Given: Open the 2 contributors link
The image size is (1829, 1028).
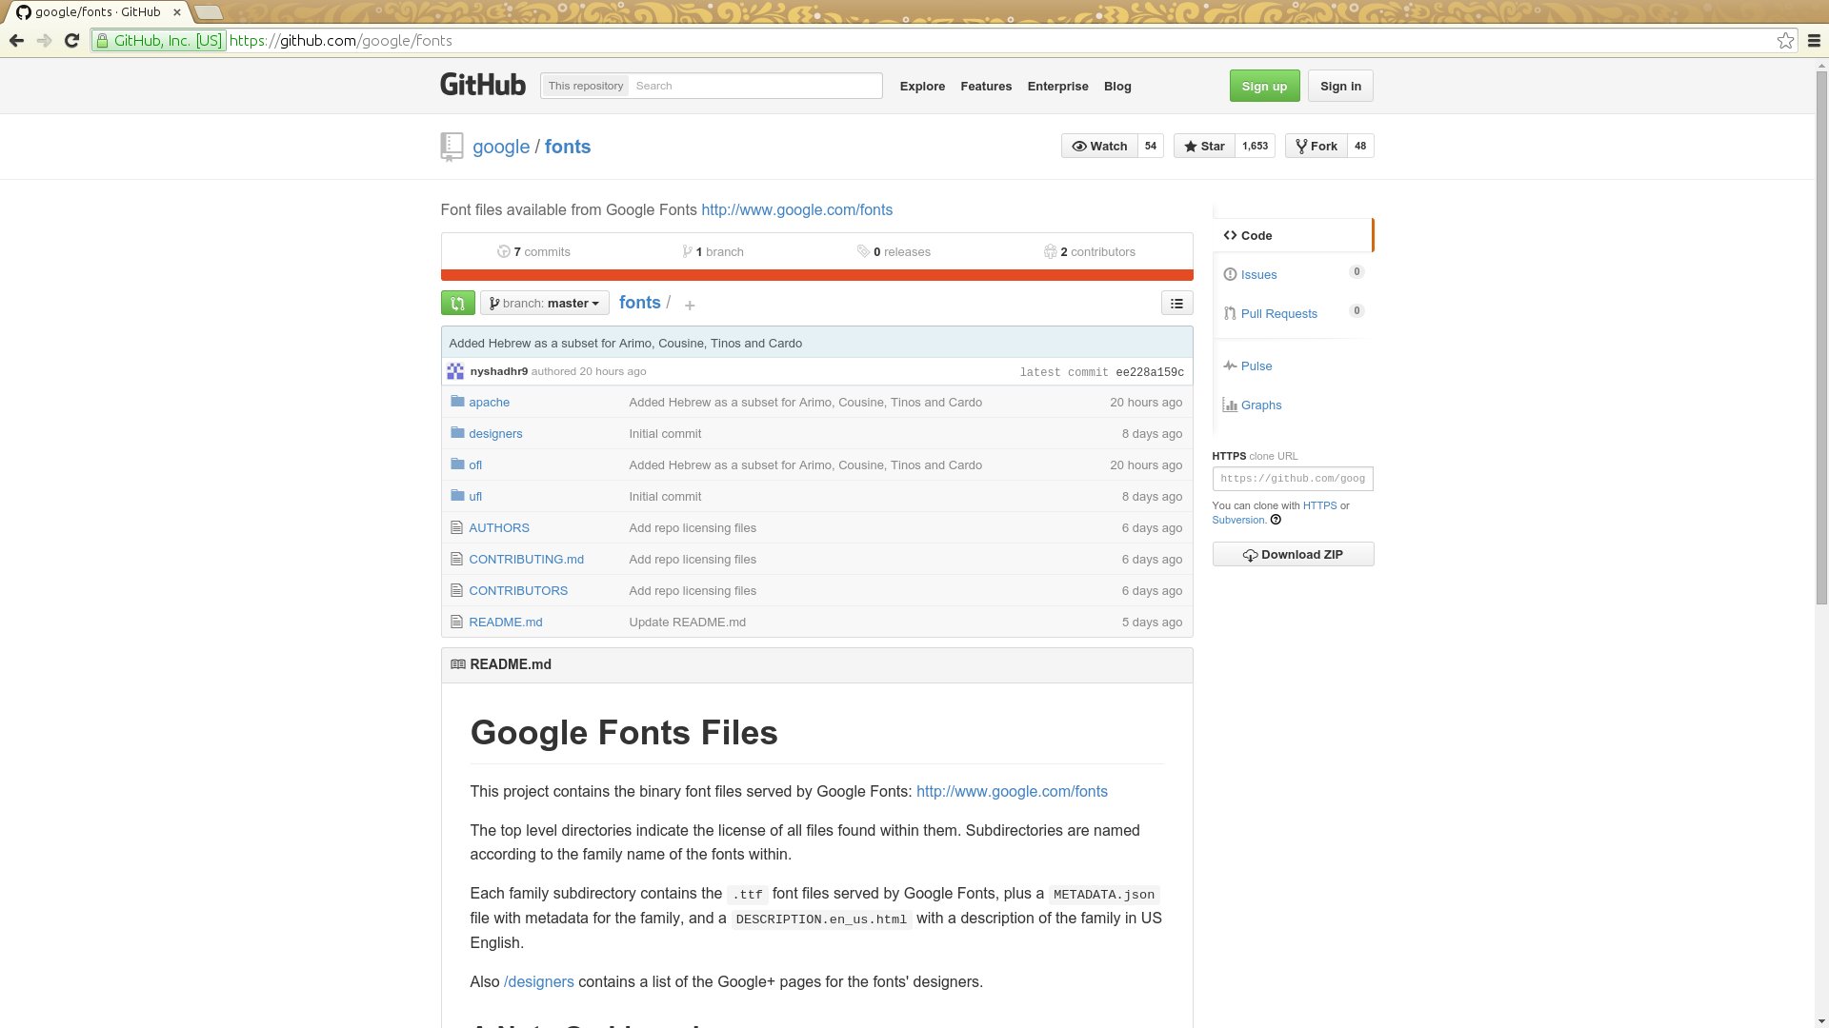Looking at the screenshot, I should tap(1090, 251).
